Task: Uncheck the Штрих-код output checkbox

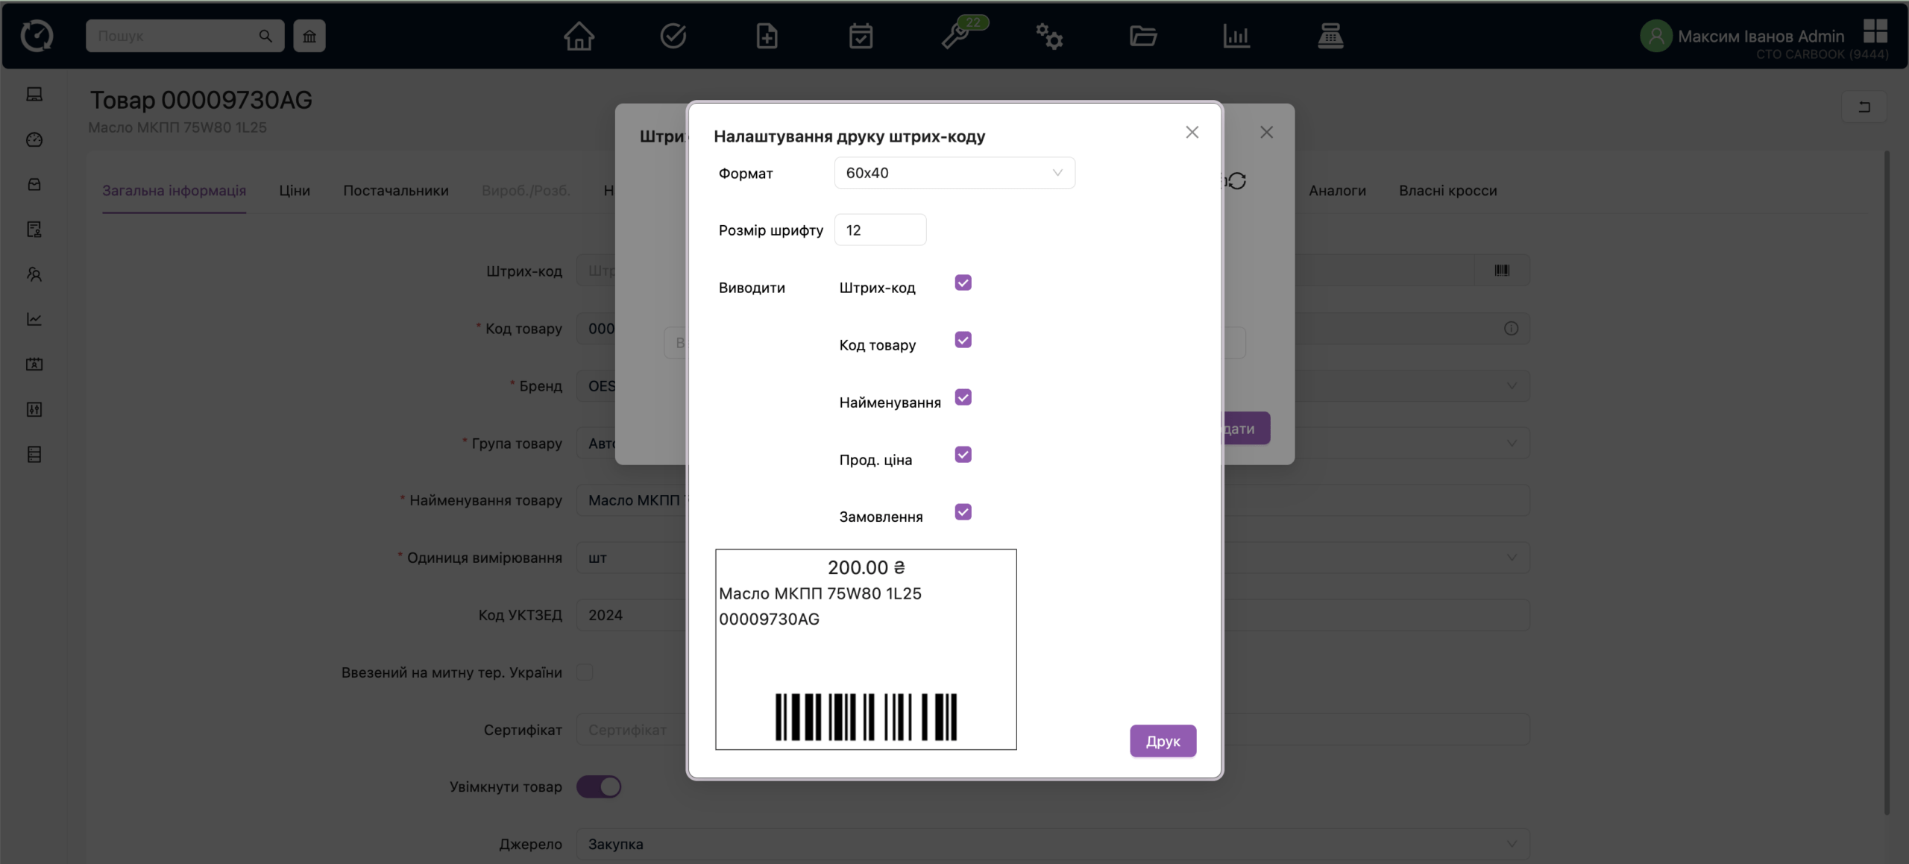Action: (x=963, y=283)
